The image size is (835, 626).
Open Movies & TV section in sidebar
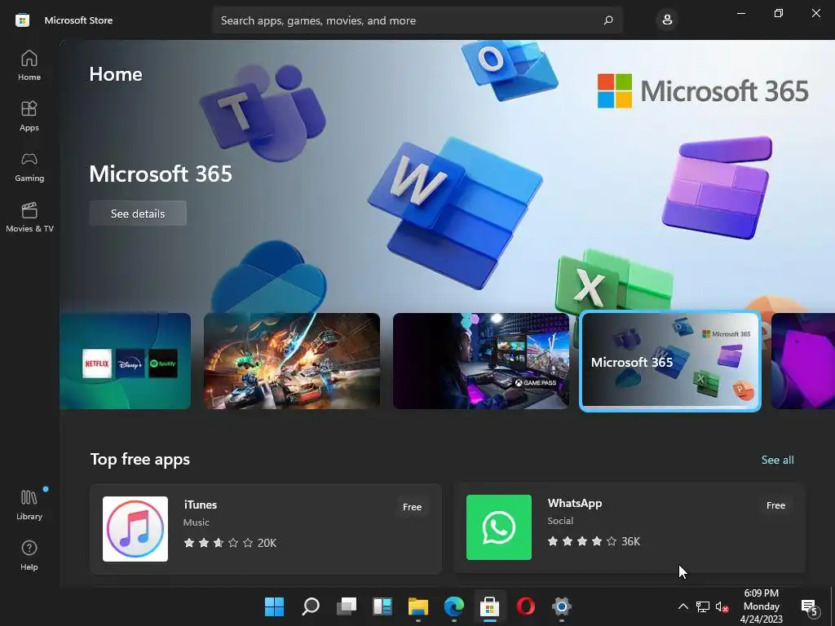(x=29, y=217)
